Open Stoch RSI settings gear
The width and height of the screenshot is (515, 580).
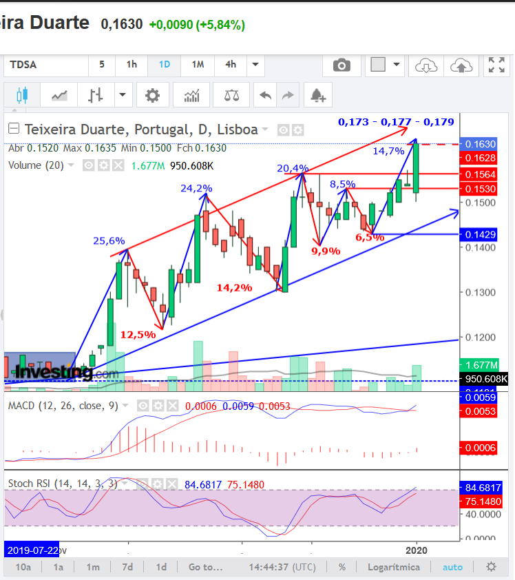click(158, 484)
